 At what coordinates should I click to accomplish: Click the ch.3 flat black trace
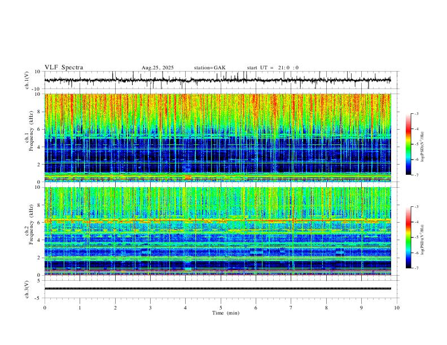tap(217, 289)
